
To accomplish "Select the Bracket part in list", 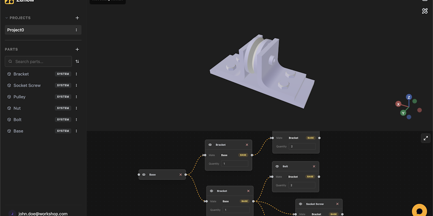I will (x=21, y=74).
